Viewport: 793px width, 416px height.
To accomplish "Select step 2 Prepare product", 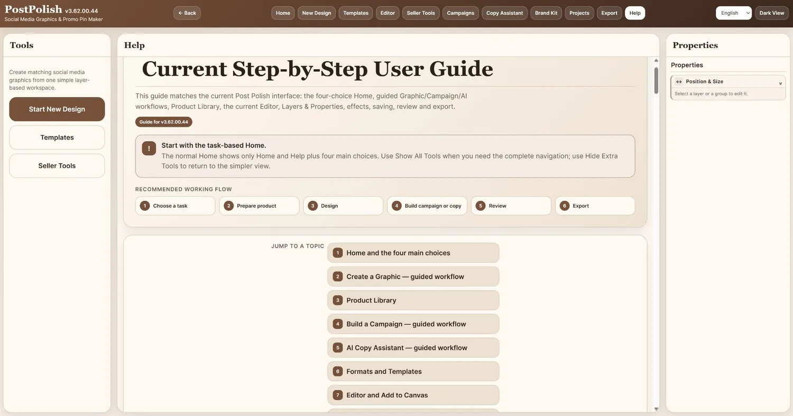I will 259,206.
